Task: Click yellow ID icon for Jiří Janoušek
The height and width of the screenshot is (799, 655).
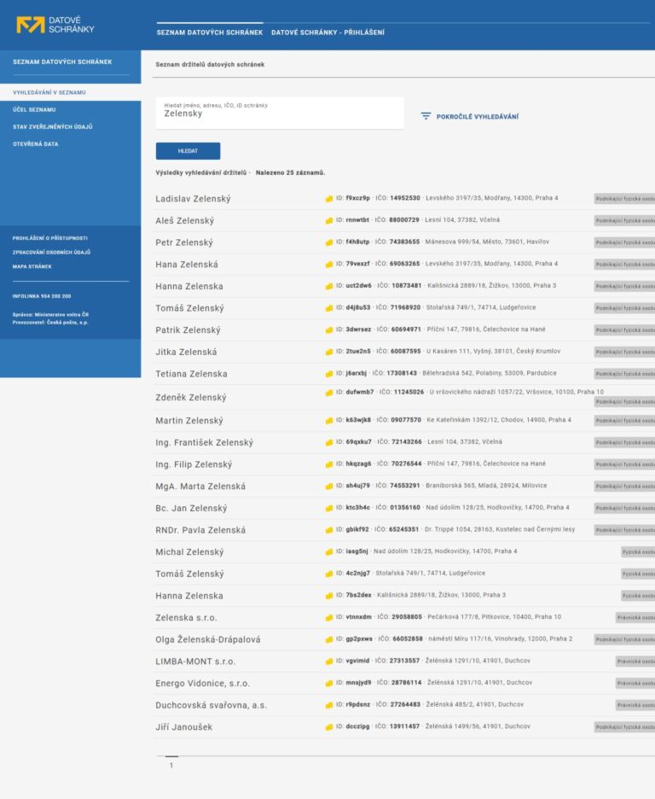Action: click(329, 727)
